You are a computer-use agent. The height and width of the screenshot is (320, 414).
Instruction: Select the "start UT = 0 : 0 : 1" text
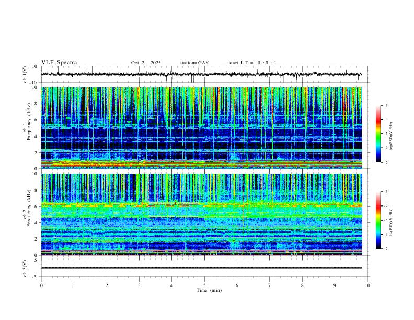pyautogui.click(x=252, y=63)
